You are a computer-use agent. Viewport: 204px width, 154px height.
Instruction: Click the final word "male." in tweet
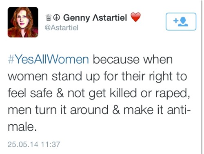tap(22, 127)
